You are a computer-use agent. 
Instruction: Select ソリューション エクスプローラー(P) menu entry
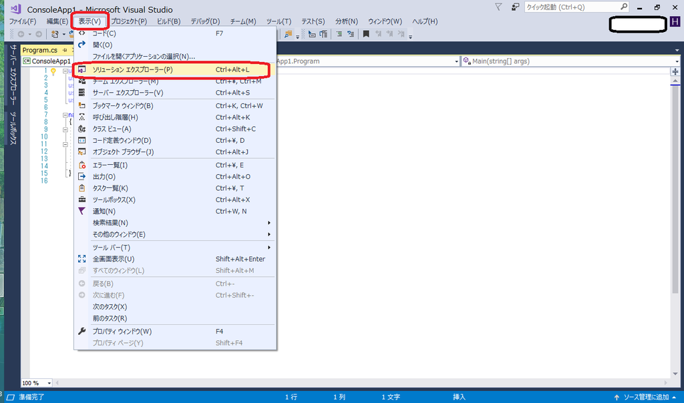click(x=175, y=69)
